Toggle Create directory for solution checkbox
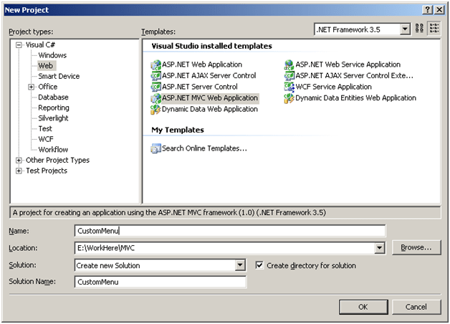The height and width of the screenshot is (324, 450). click(x=259, y=265)
